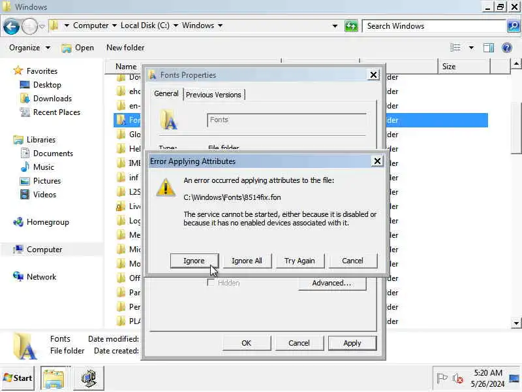Toggle the Hidden attribute checkbox
The image size is (522, 392).
click(210, 283)
